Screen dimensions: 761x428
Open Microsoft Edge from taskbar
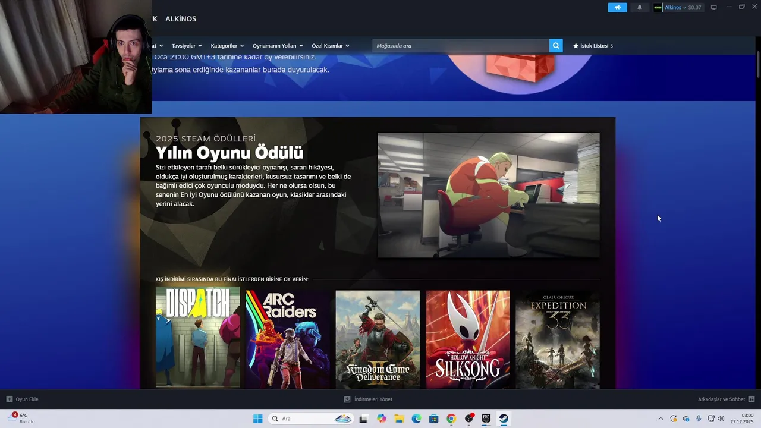[416, 418]
